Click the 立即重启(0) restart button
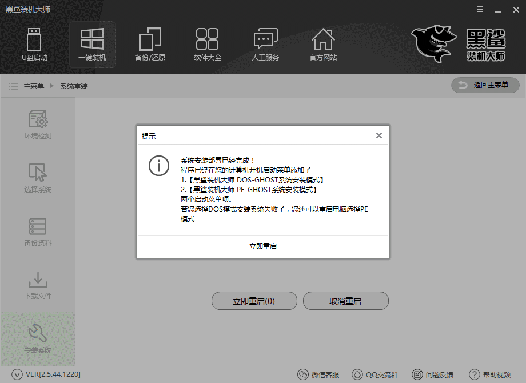 coord(254,301)
